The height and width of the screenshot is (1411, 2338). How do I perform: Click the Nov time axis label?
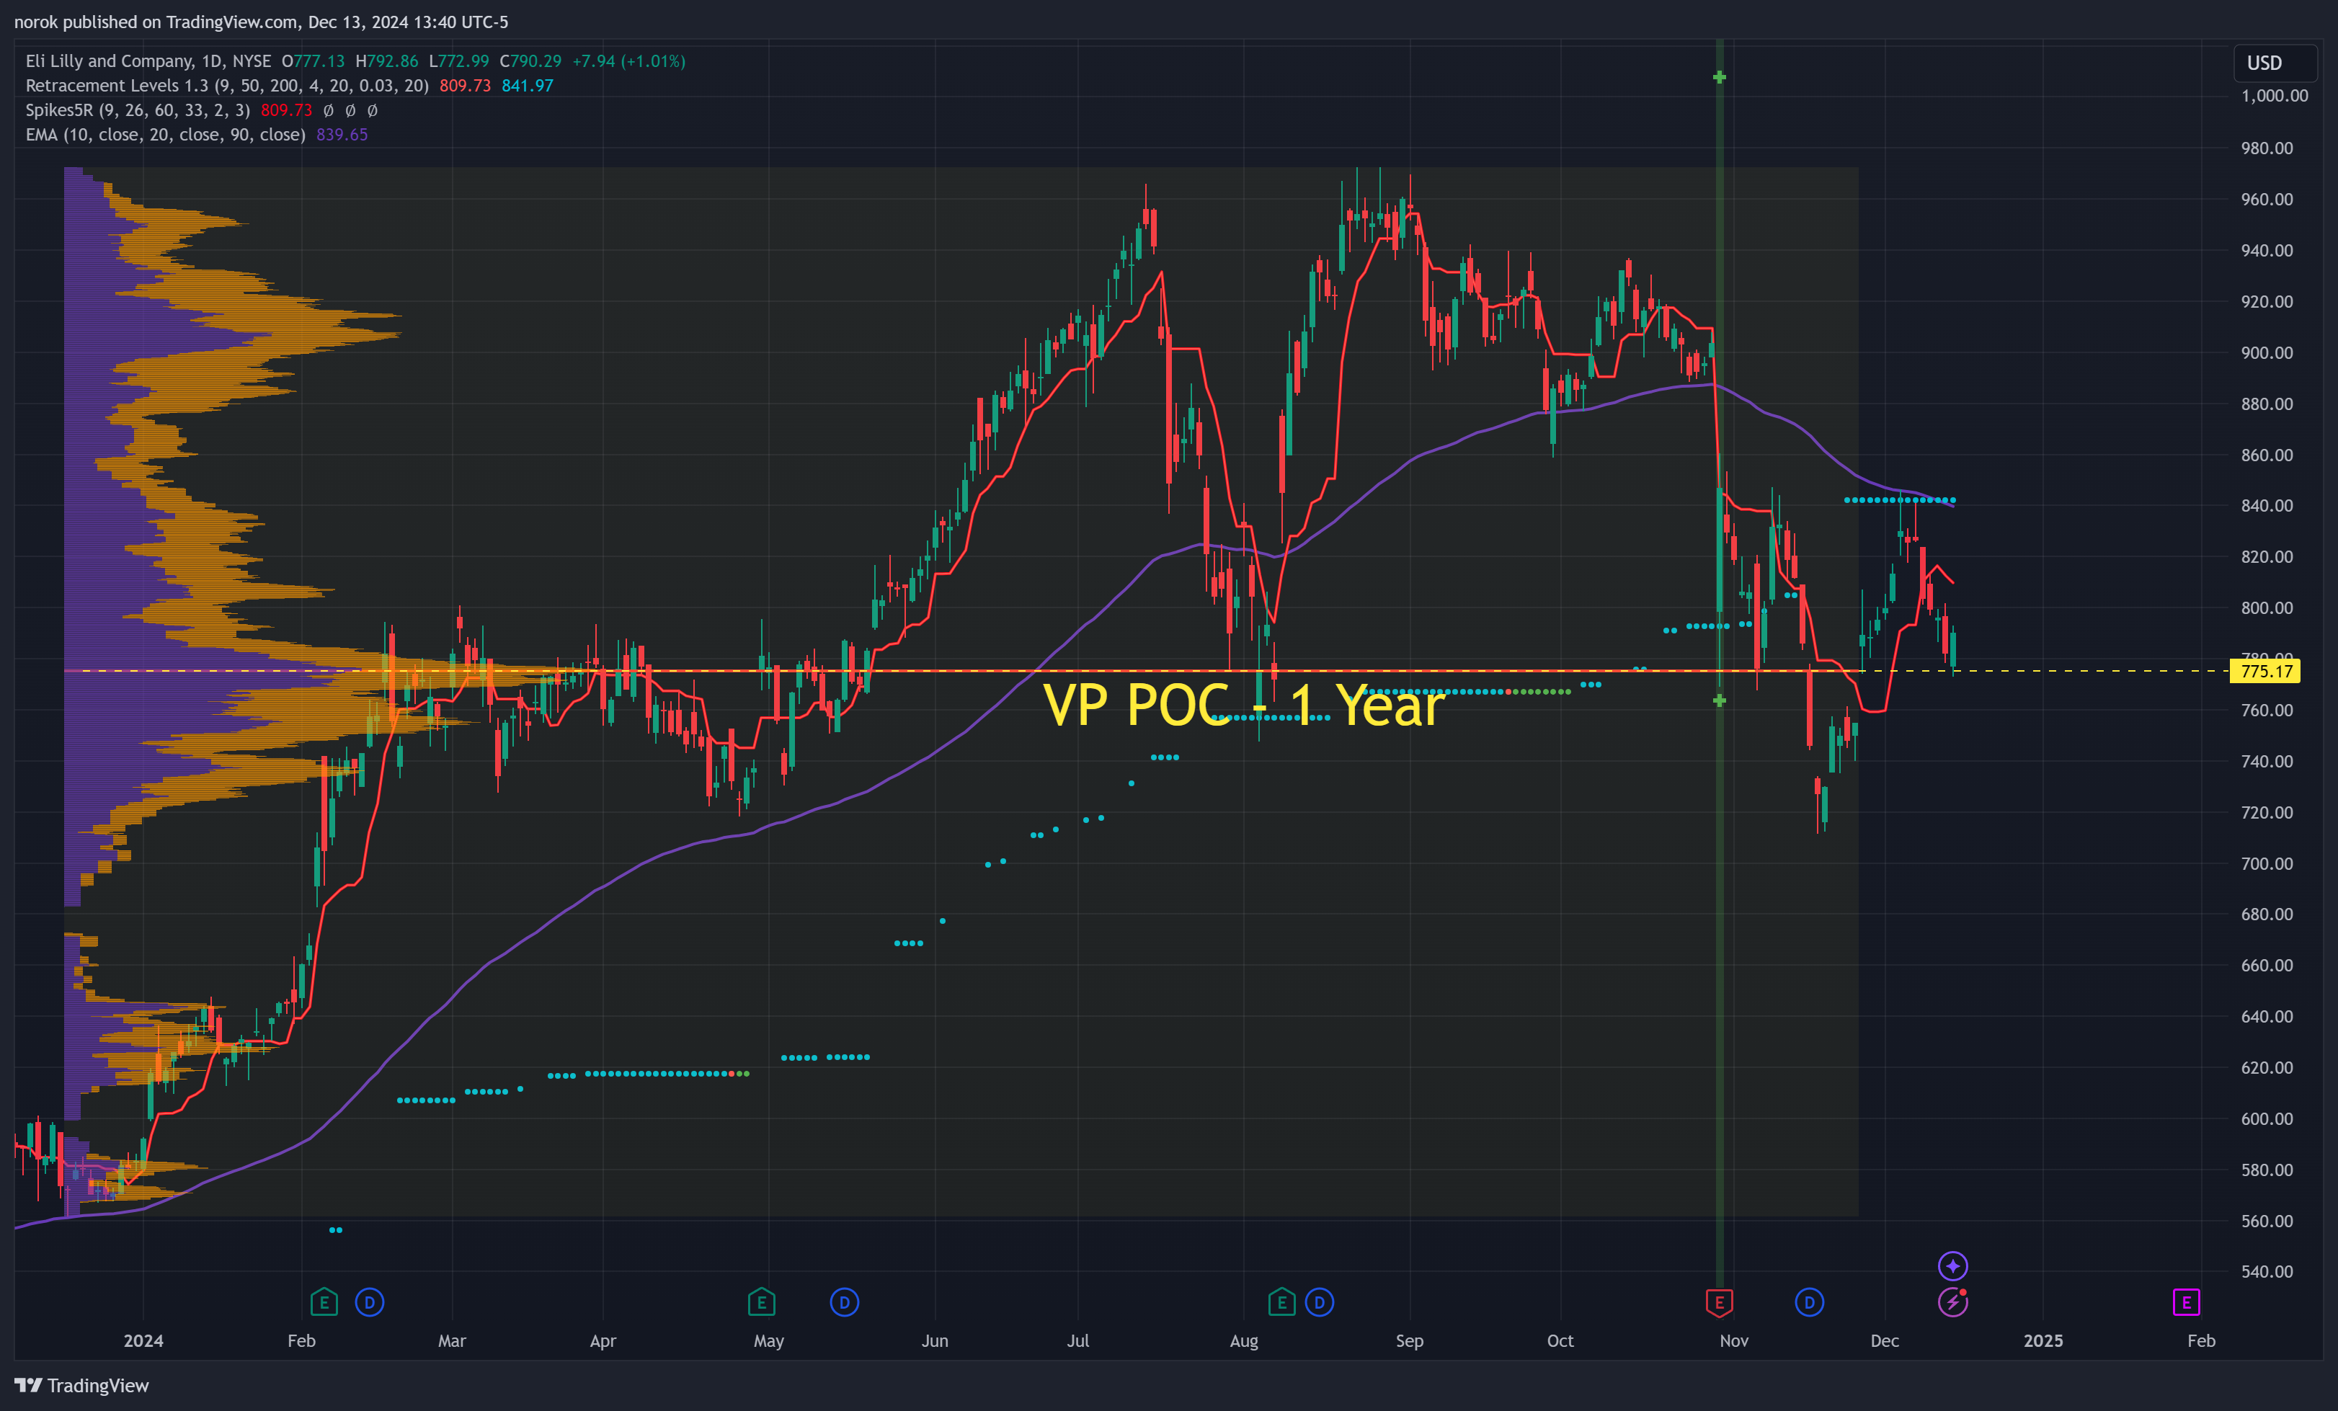point(1733,1341)
